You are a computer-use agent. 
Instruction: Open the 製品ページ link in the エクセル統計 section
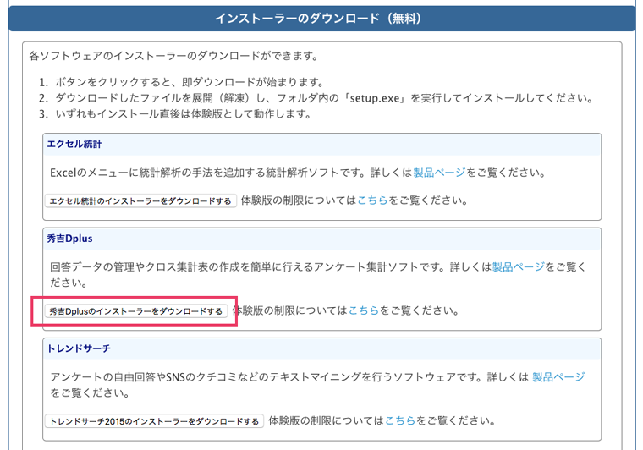point(439,173)
